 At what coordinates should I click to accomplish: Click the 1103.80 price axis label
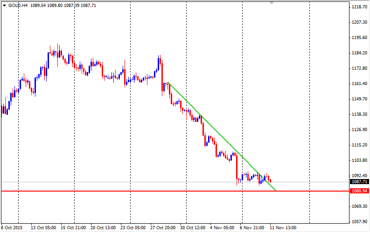[359, 160]
